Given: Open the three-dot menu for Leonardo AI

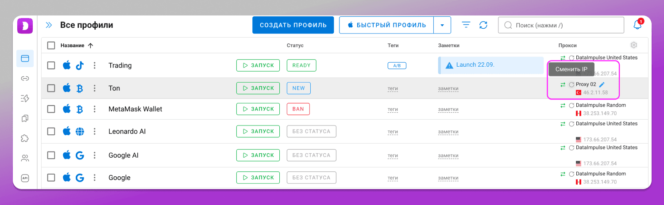Looking at the screenshot, I should (x=94, y=131).
